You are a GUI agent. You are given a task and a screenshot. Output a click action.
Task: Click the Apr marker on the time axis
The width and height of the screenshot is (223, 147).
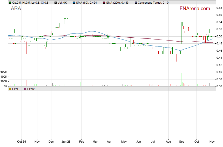[x=109, y=142]
